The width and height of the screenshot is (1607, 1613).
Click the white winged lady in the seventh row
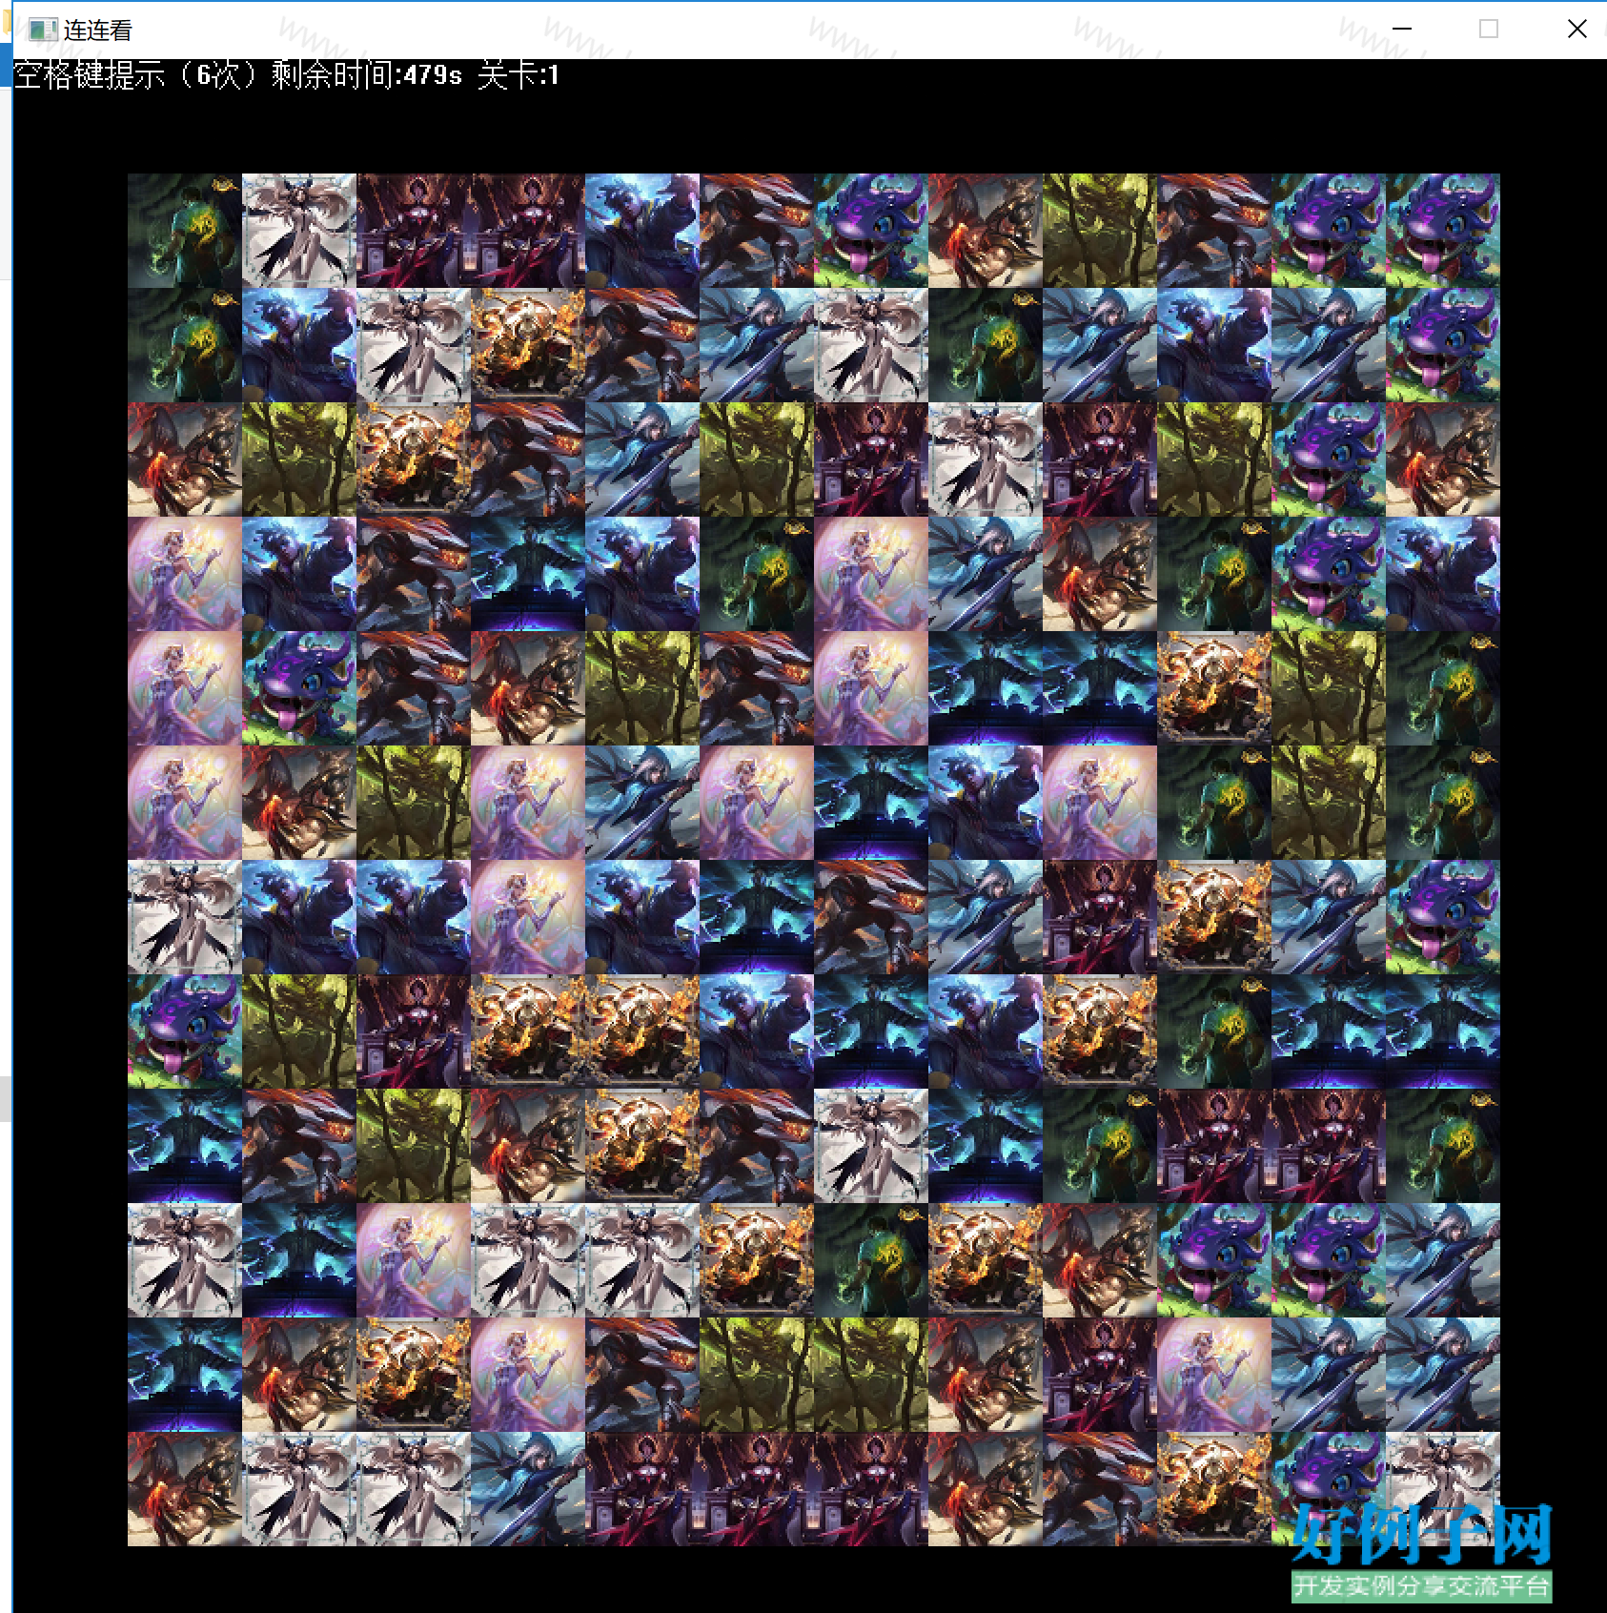(x=185, y=917)
